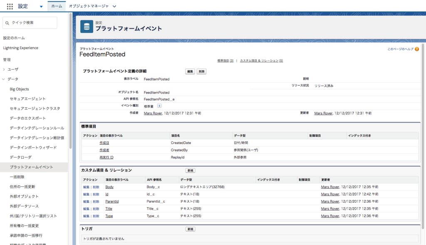Image resolution: width=426 pixels, height=245 pixels.
Task: Click the main content vertical scrollbar
Action: tap(423, 136)
